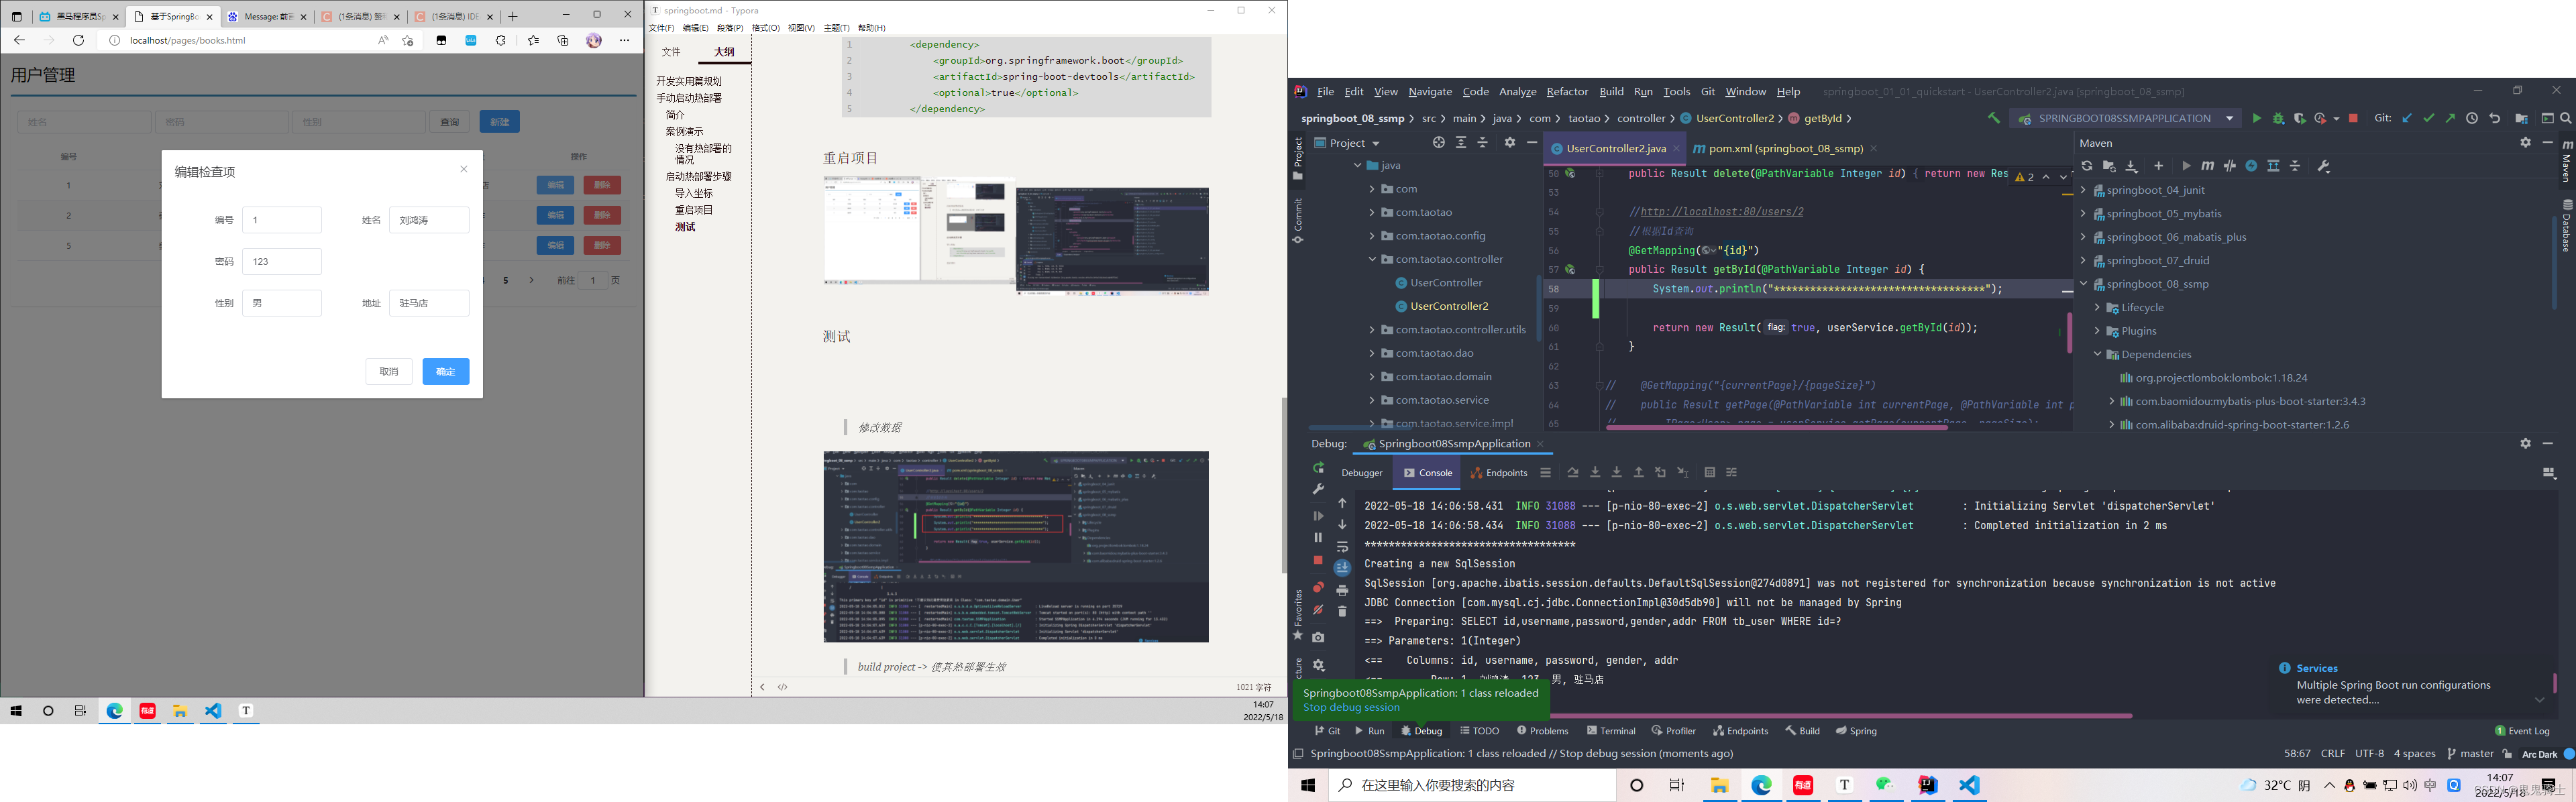The height and width of the screenshot is (802, 2576).
Task: Click Pause Program icon in Debug panel
Action: point(1318,538)
